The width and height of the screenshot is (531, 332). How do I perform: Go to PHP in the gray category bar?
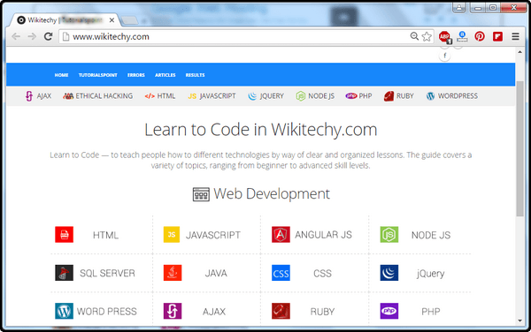click(x=358, y=96)
